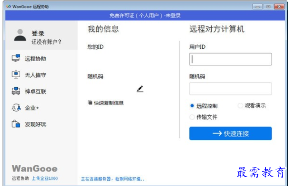Click the 快速连接 button
289x186 pixels.
(230, 133)
